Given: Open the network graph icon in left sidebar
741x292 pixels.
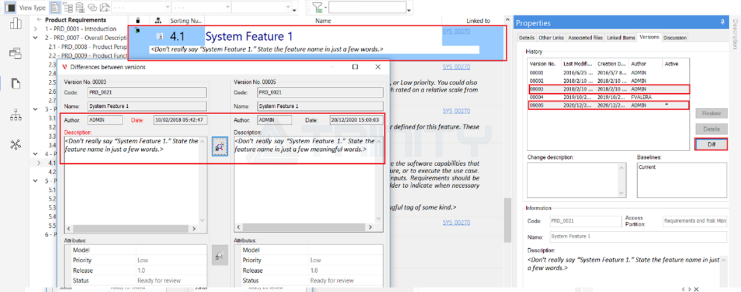Looking at the screenshot, I should [16, 145].
